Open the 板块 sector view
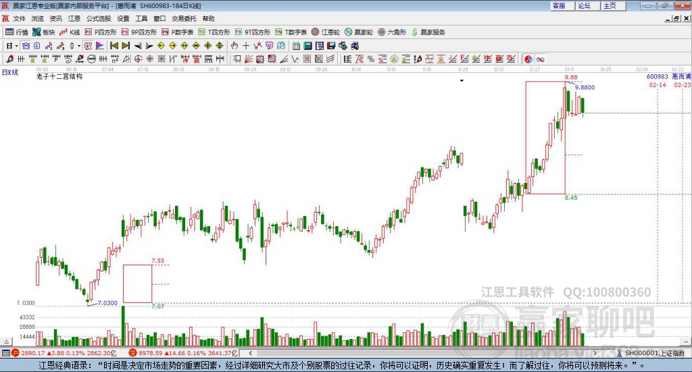The height and width of the screenshot is (372, 692). coord(43,32)
